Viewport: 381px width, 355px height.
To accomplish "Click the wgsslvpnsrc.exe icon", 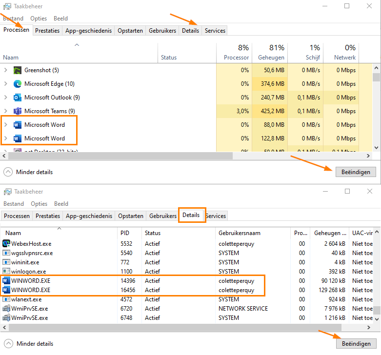I will coord(6,253).
